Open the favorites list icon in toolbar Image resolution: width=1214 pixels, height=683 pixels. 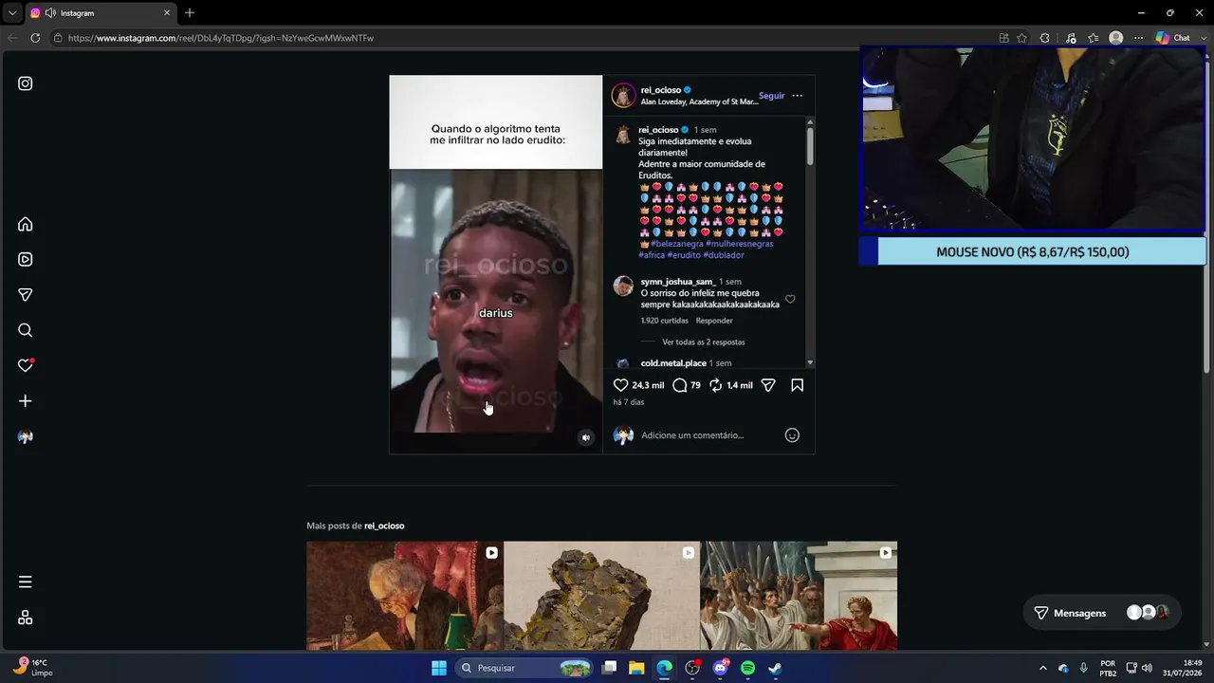coord(1094,38)
